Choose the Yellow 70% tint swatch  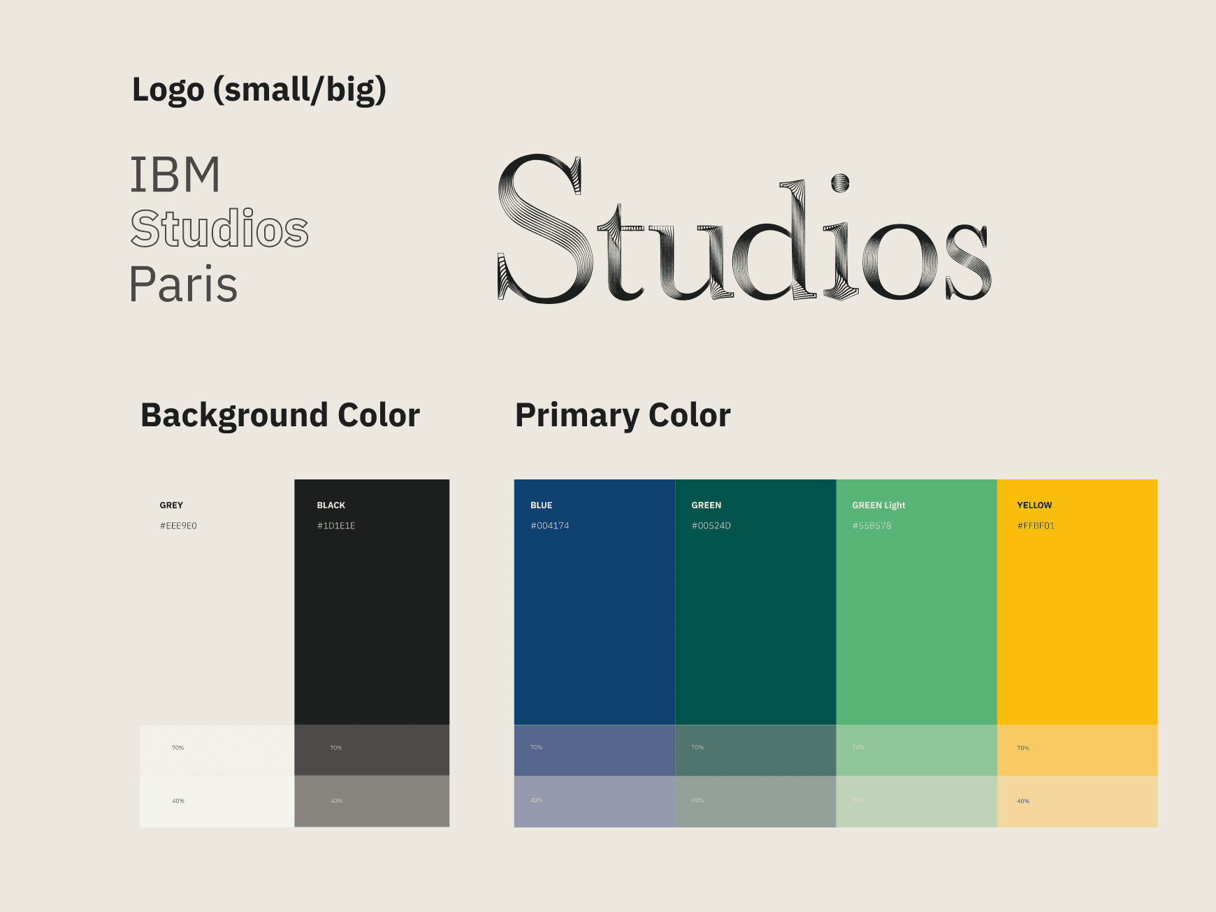coord(1077,750)
